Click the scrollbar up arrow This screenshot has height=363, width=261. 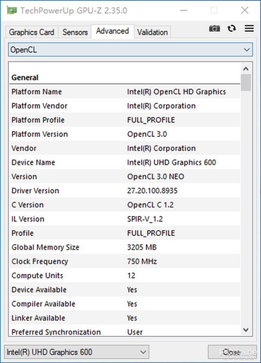(246, 68)
